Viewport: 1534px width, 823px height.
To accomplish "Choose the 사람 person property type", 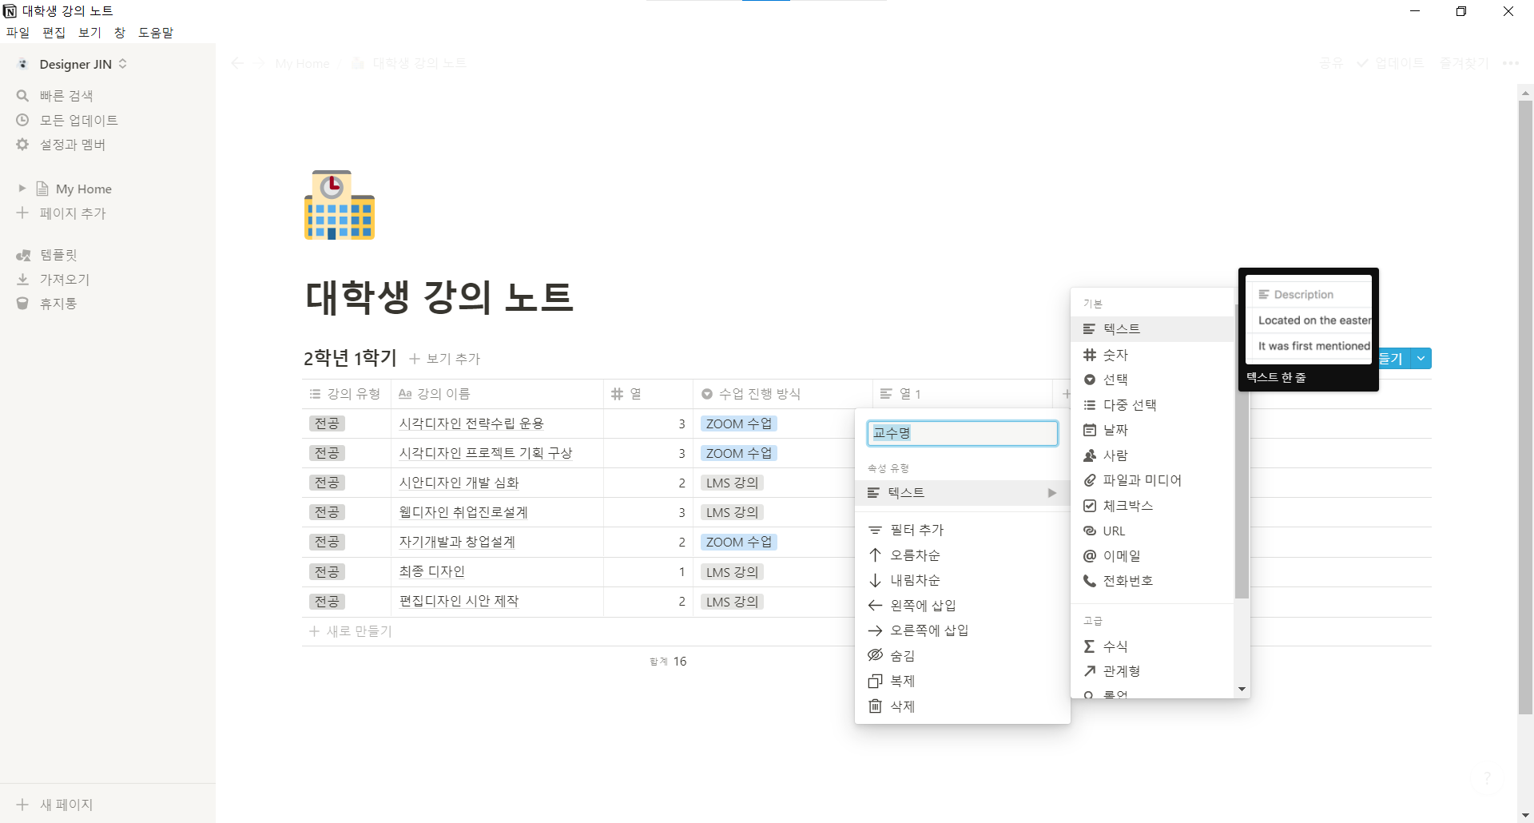I will click(1152, 455).
